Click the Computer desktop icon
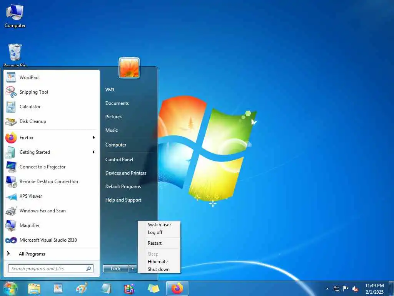Viewport: 394px width, 296px height. pos(15,15)
